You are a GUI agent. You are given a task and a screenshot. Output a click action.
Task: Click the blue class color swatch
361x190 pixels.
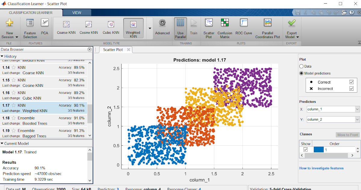tap(318, 149)
